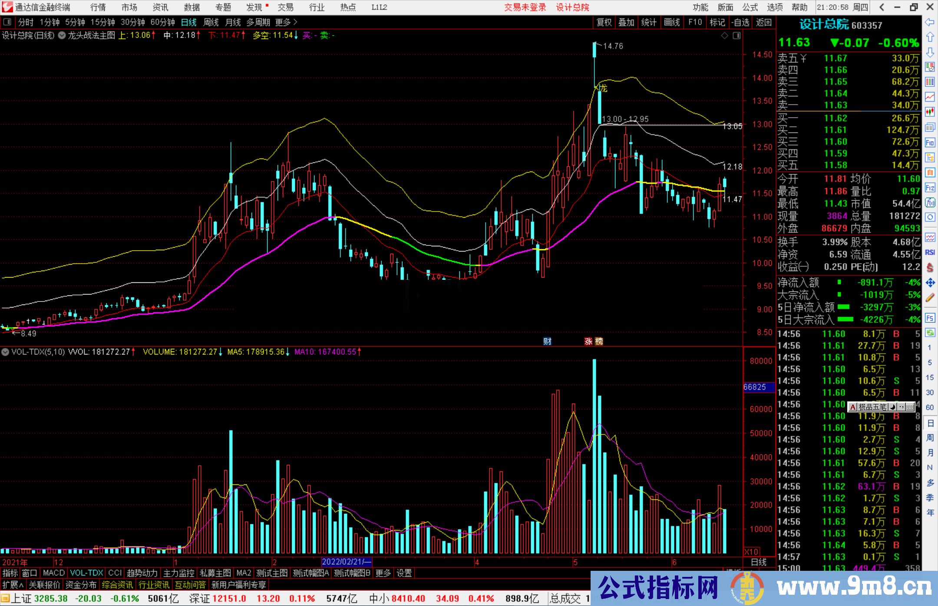Viewport: 938px width, 606px height.
Task: Click the 设置 indicator settings button
Action: pos(404,573)
